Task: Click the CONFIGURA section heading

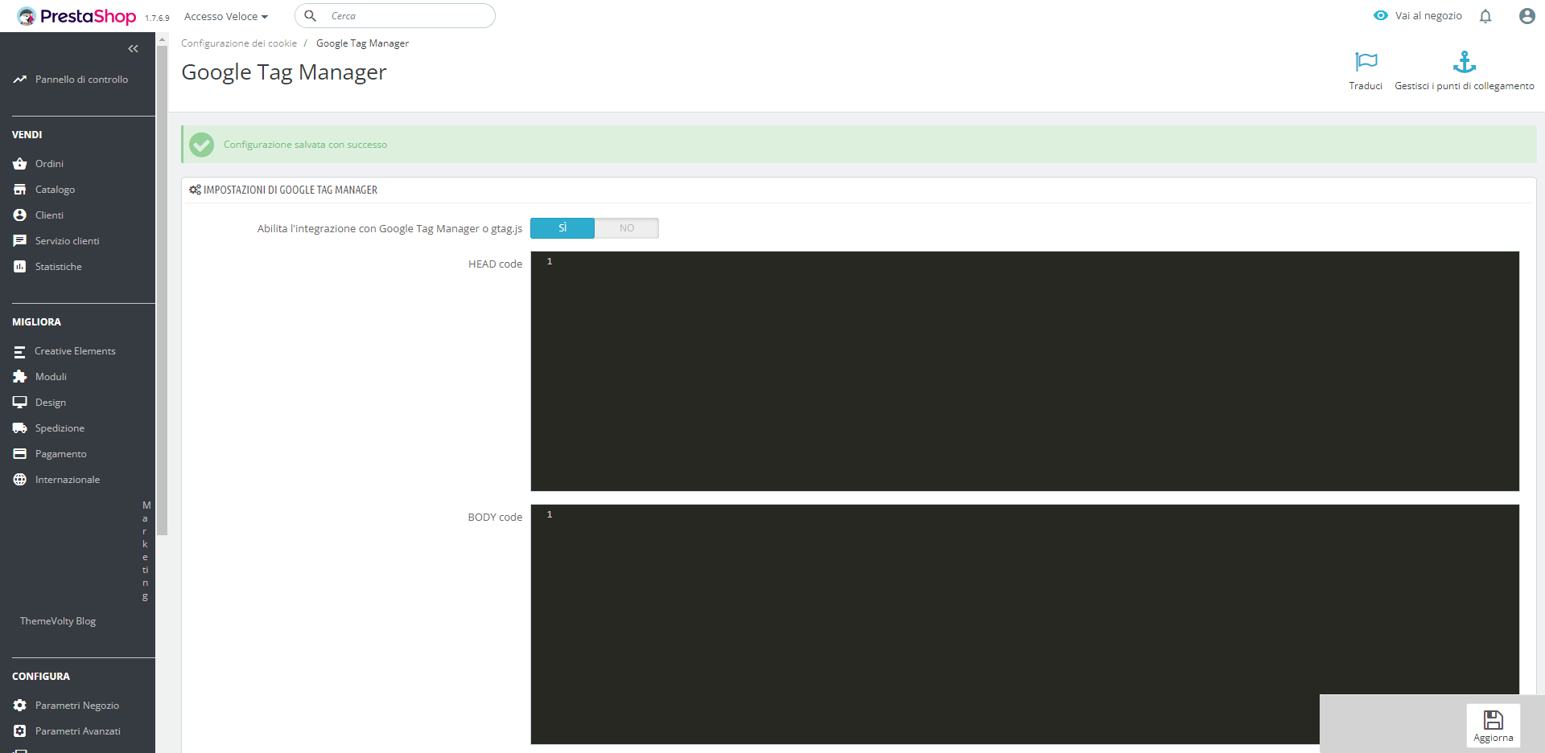Action: [x=41, y=677]
